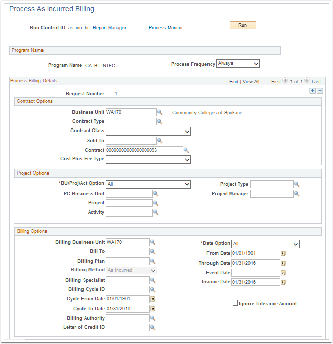Expand Contract Class dropdown
This screenshot has height=344, width=333.
[148, 132]
